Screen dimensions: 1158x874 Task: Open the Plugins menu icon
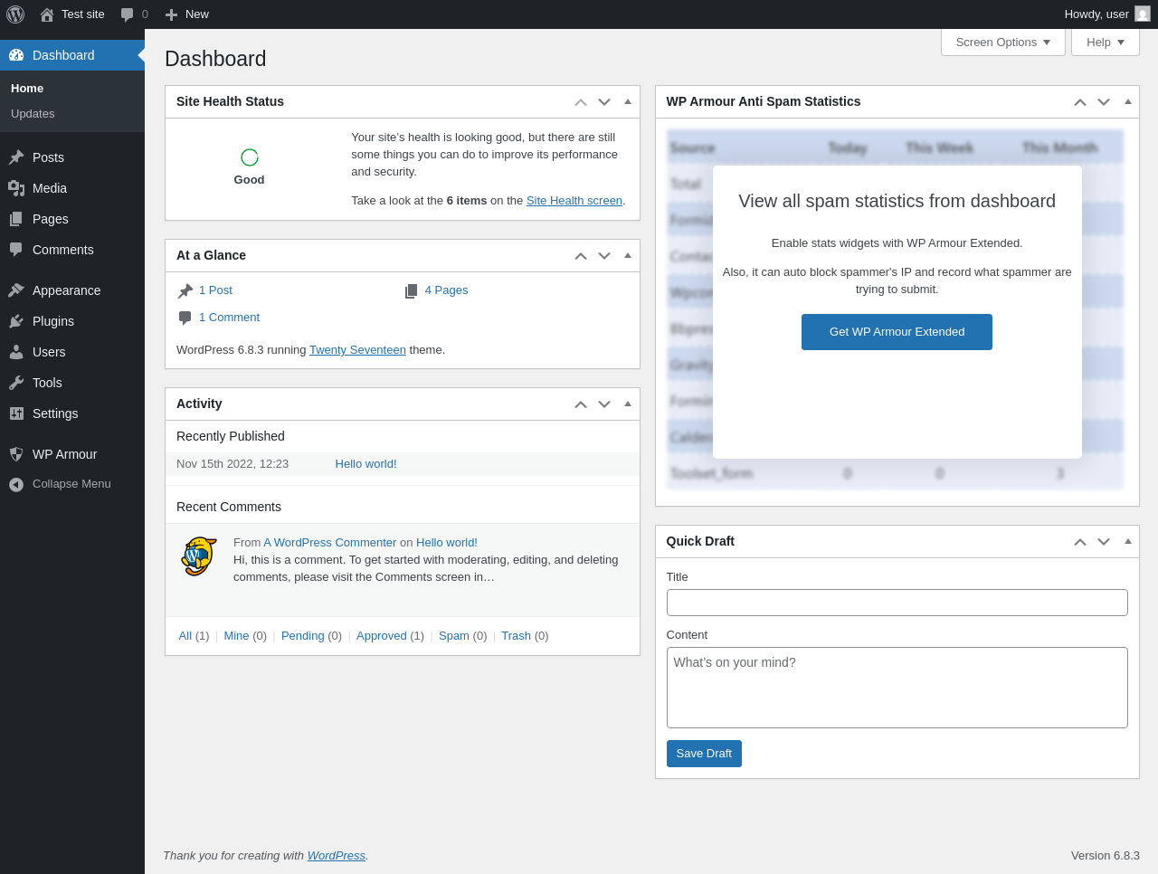click(x=16, y=321)
